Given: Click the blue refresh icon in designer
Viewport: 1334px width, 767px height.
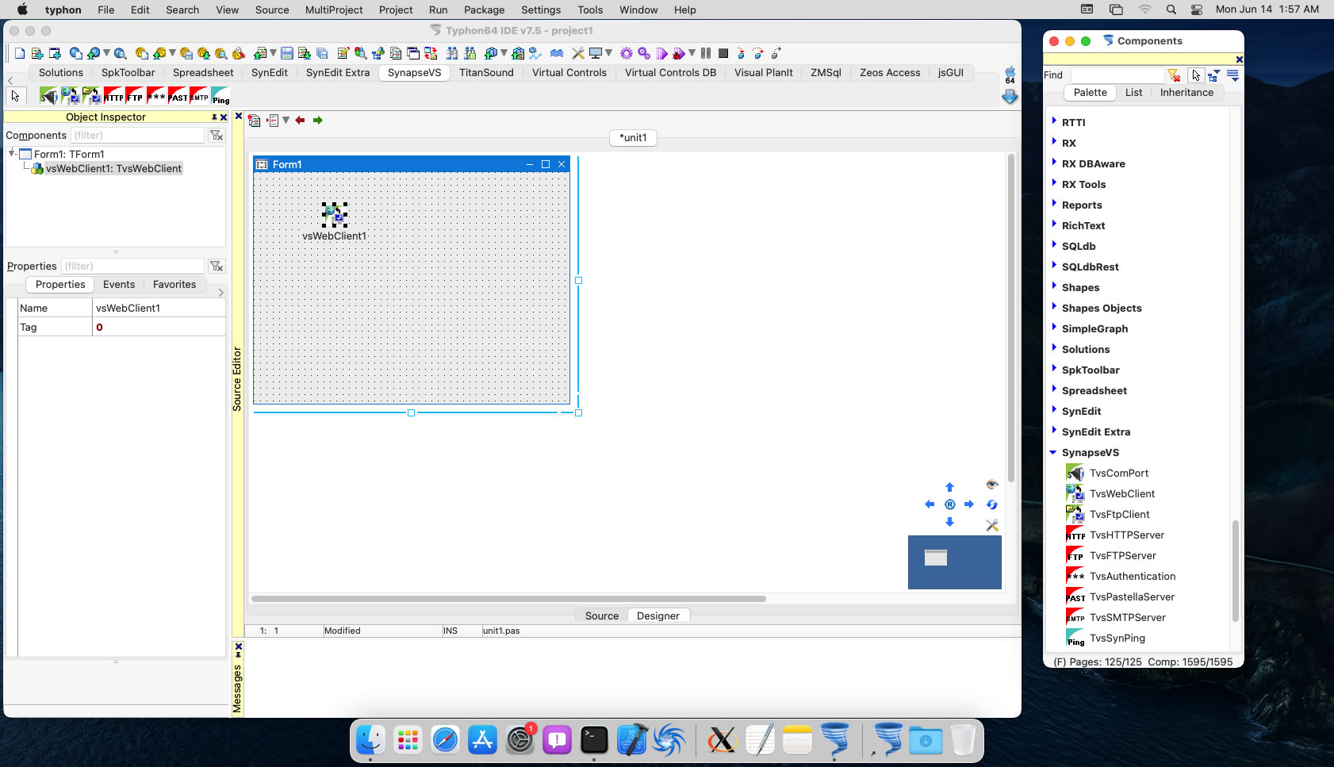Looking at the screenshot, I should pyautogui.click(x=991, y=504).
